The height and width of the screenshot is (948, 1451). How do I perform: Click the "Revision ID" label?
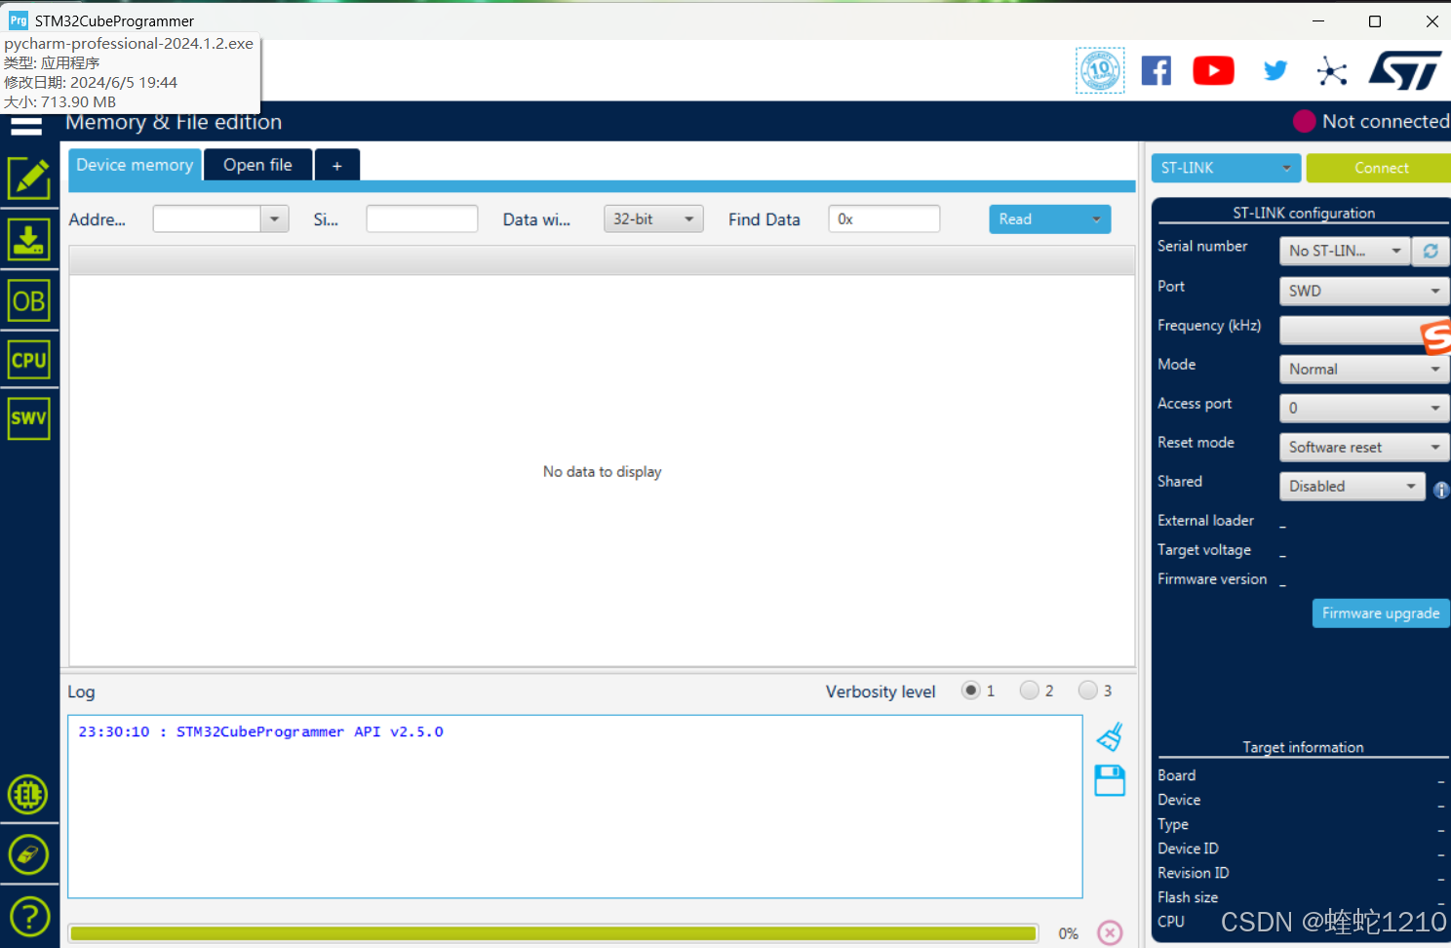[1194, 873]
